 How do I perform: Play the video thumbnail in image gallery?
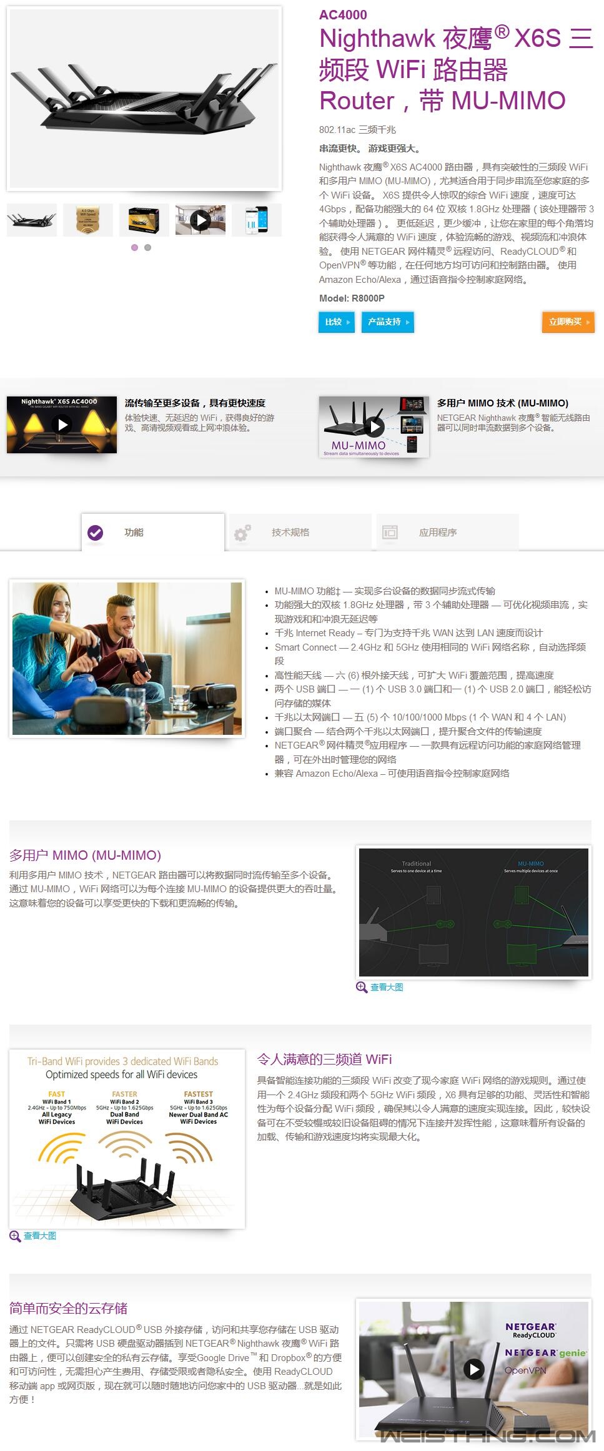(x=200, y=220)
